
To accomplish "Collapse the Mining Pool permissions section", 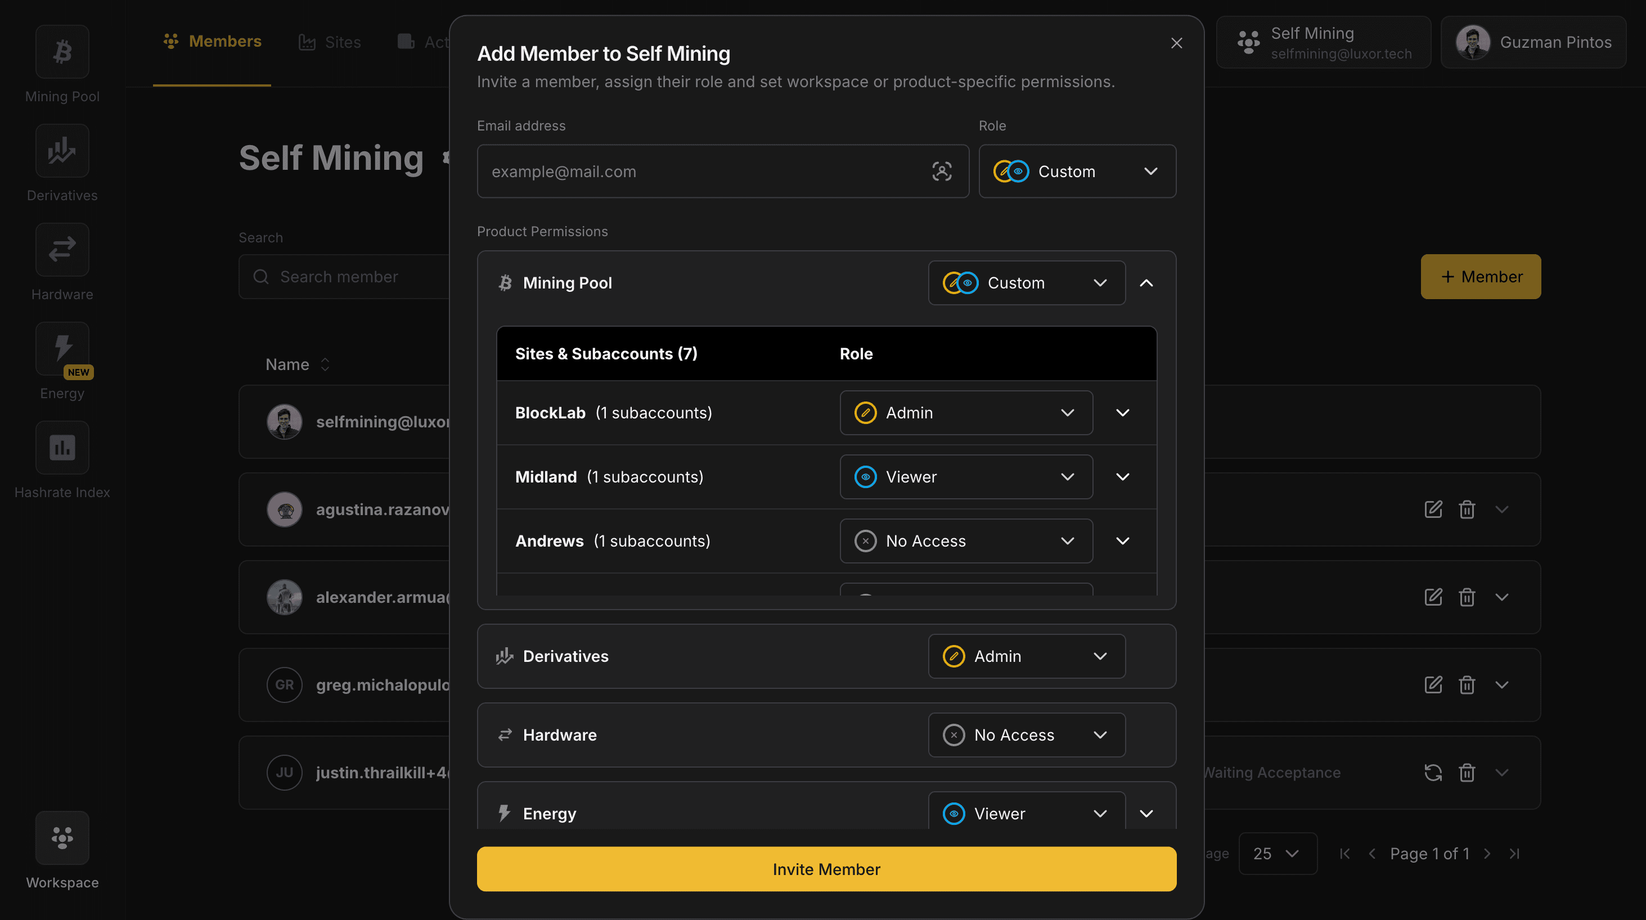I will tap(1146, 283).
